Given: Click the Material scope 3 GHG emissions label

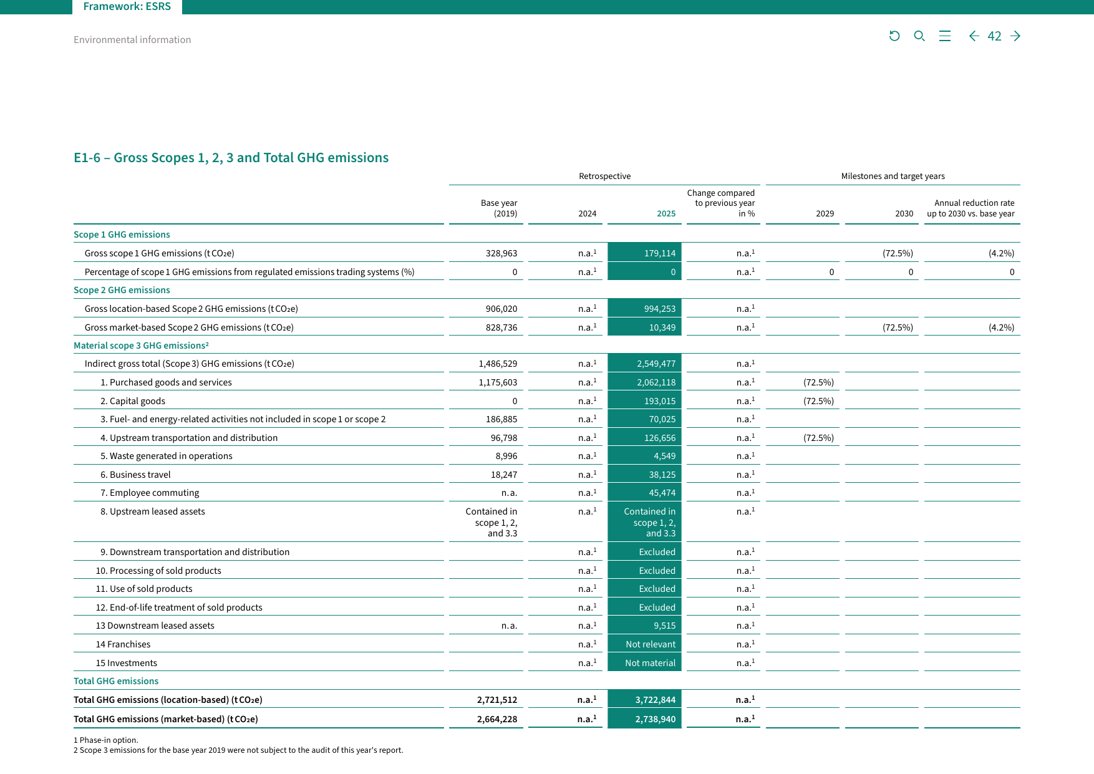Looking at the screenshot, I should click(x=141, y=346).
